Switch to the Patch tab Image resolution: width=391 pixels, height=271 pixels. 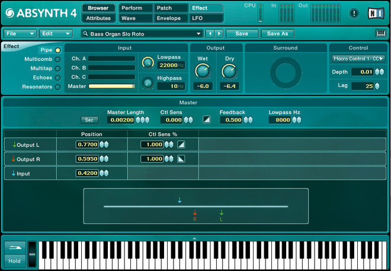click(171, 8)
